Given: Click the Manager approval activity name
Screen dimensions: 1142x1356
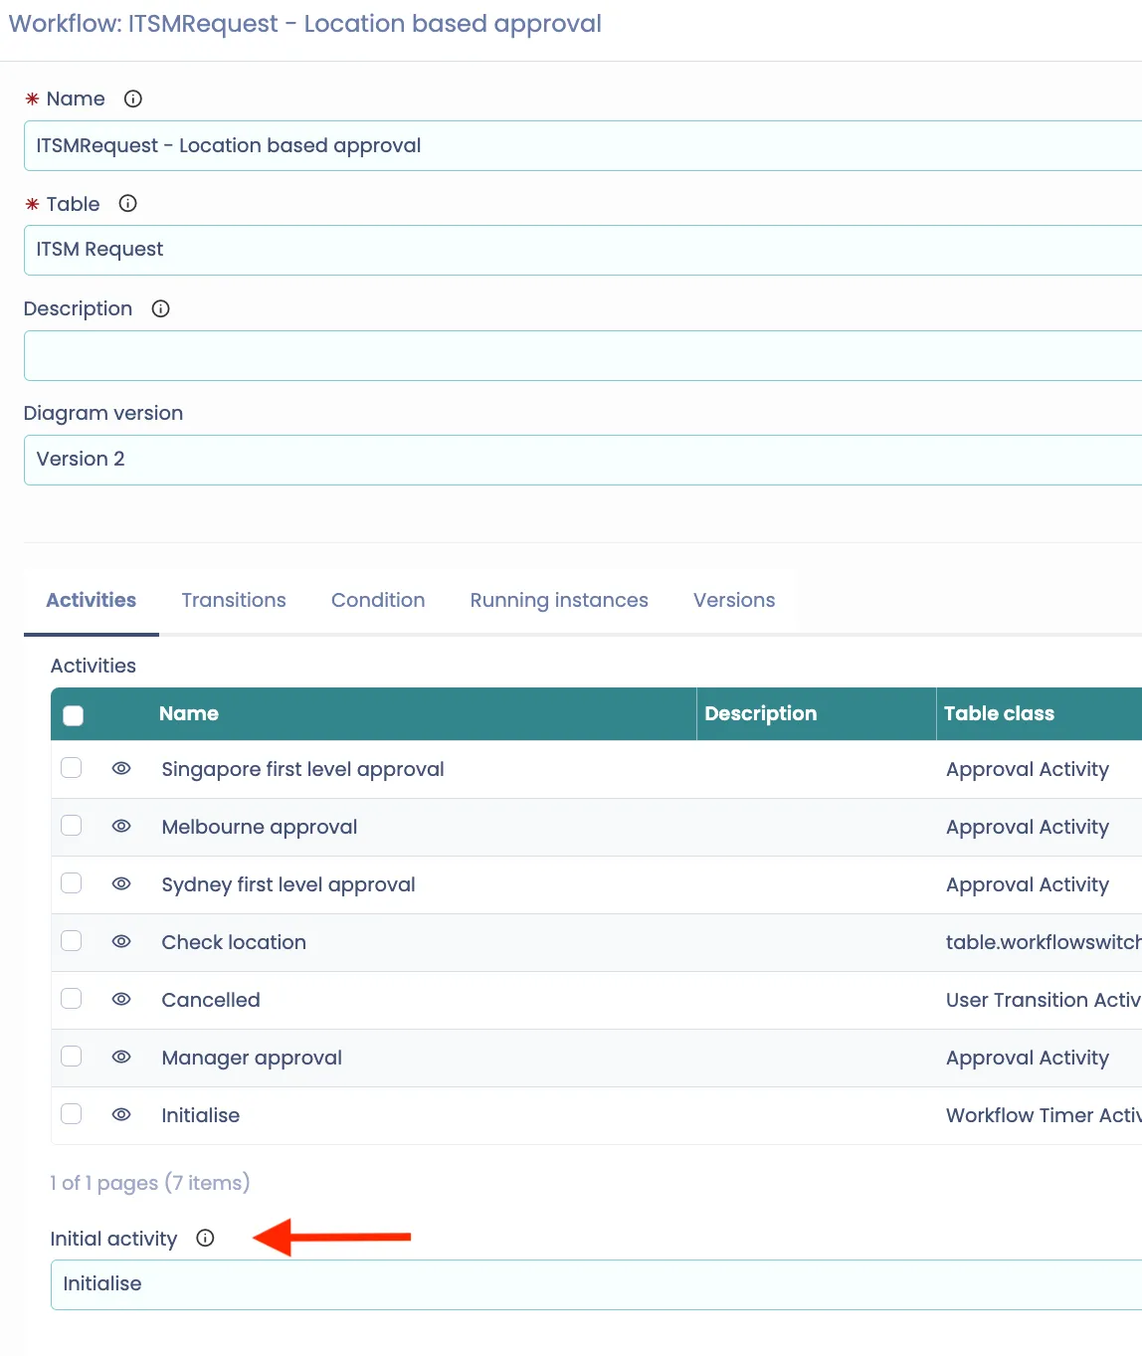Looking at the screenshot, I should coord(252,1058).
